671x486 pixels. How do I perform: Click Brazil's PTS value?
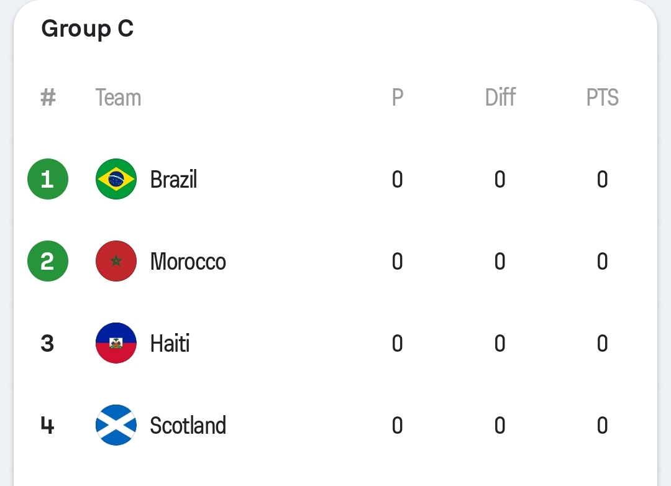(x=602, y=180)
